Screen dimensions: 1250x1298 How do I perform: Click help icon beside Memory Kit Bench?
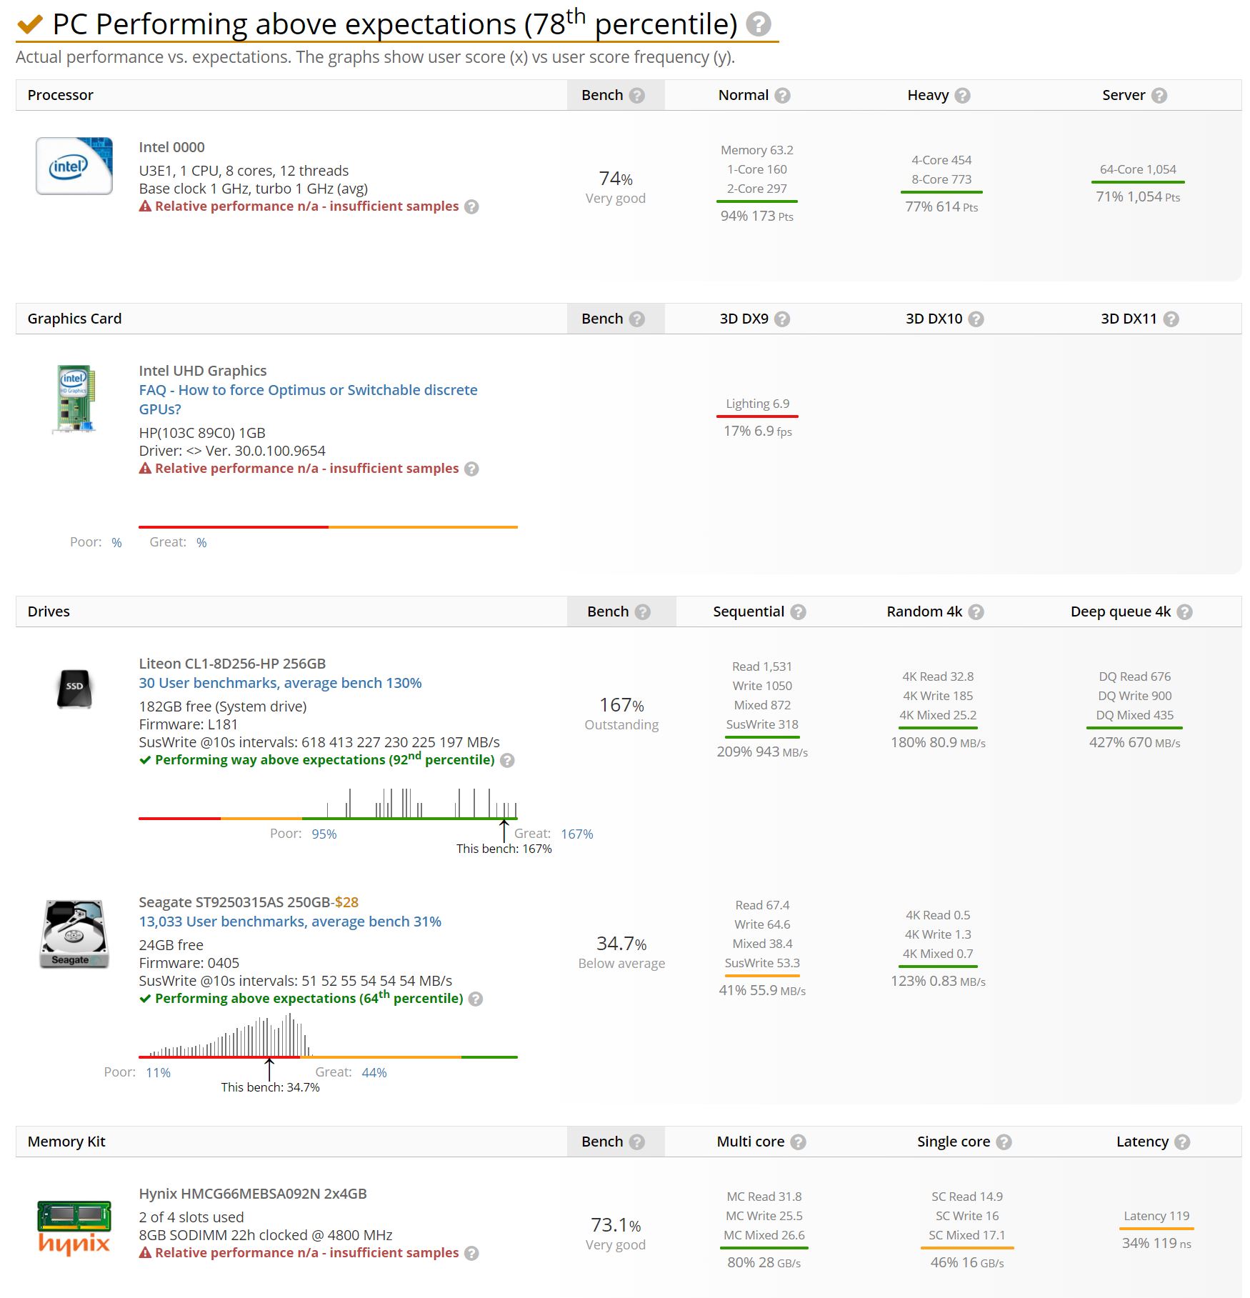point(637,1142)
